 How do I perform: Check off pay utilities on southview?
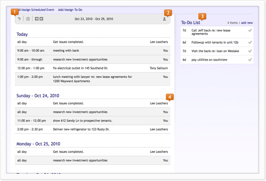[250, 59]
